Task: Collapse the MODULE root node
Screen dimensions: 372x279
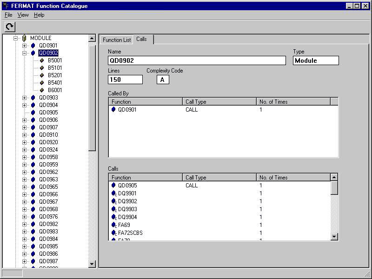Action: (x=16, y=38)
